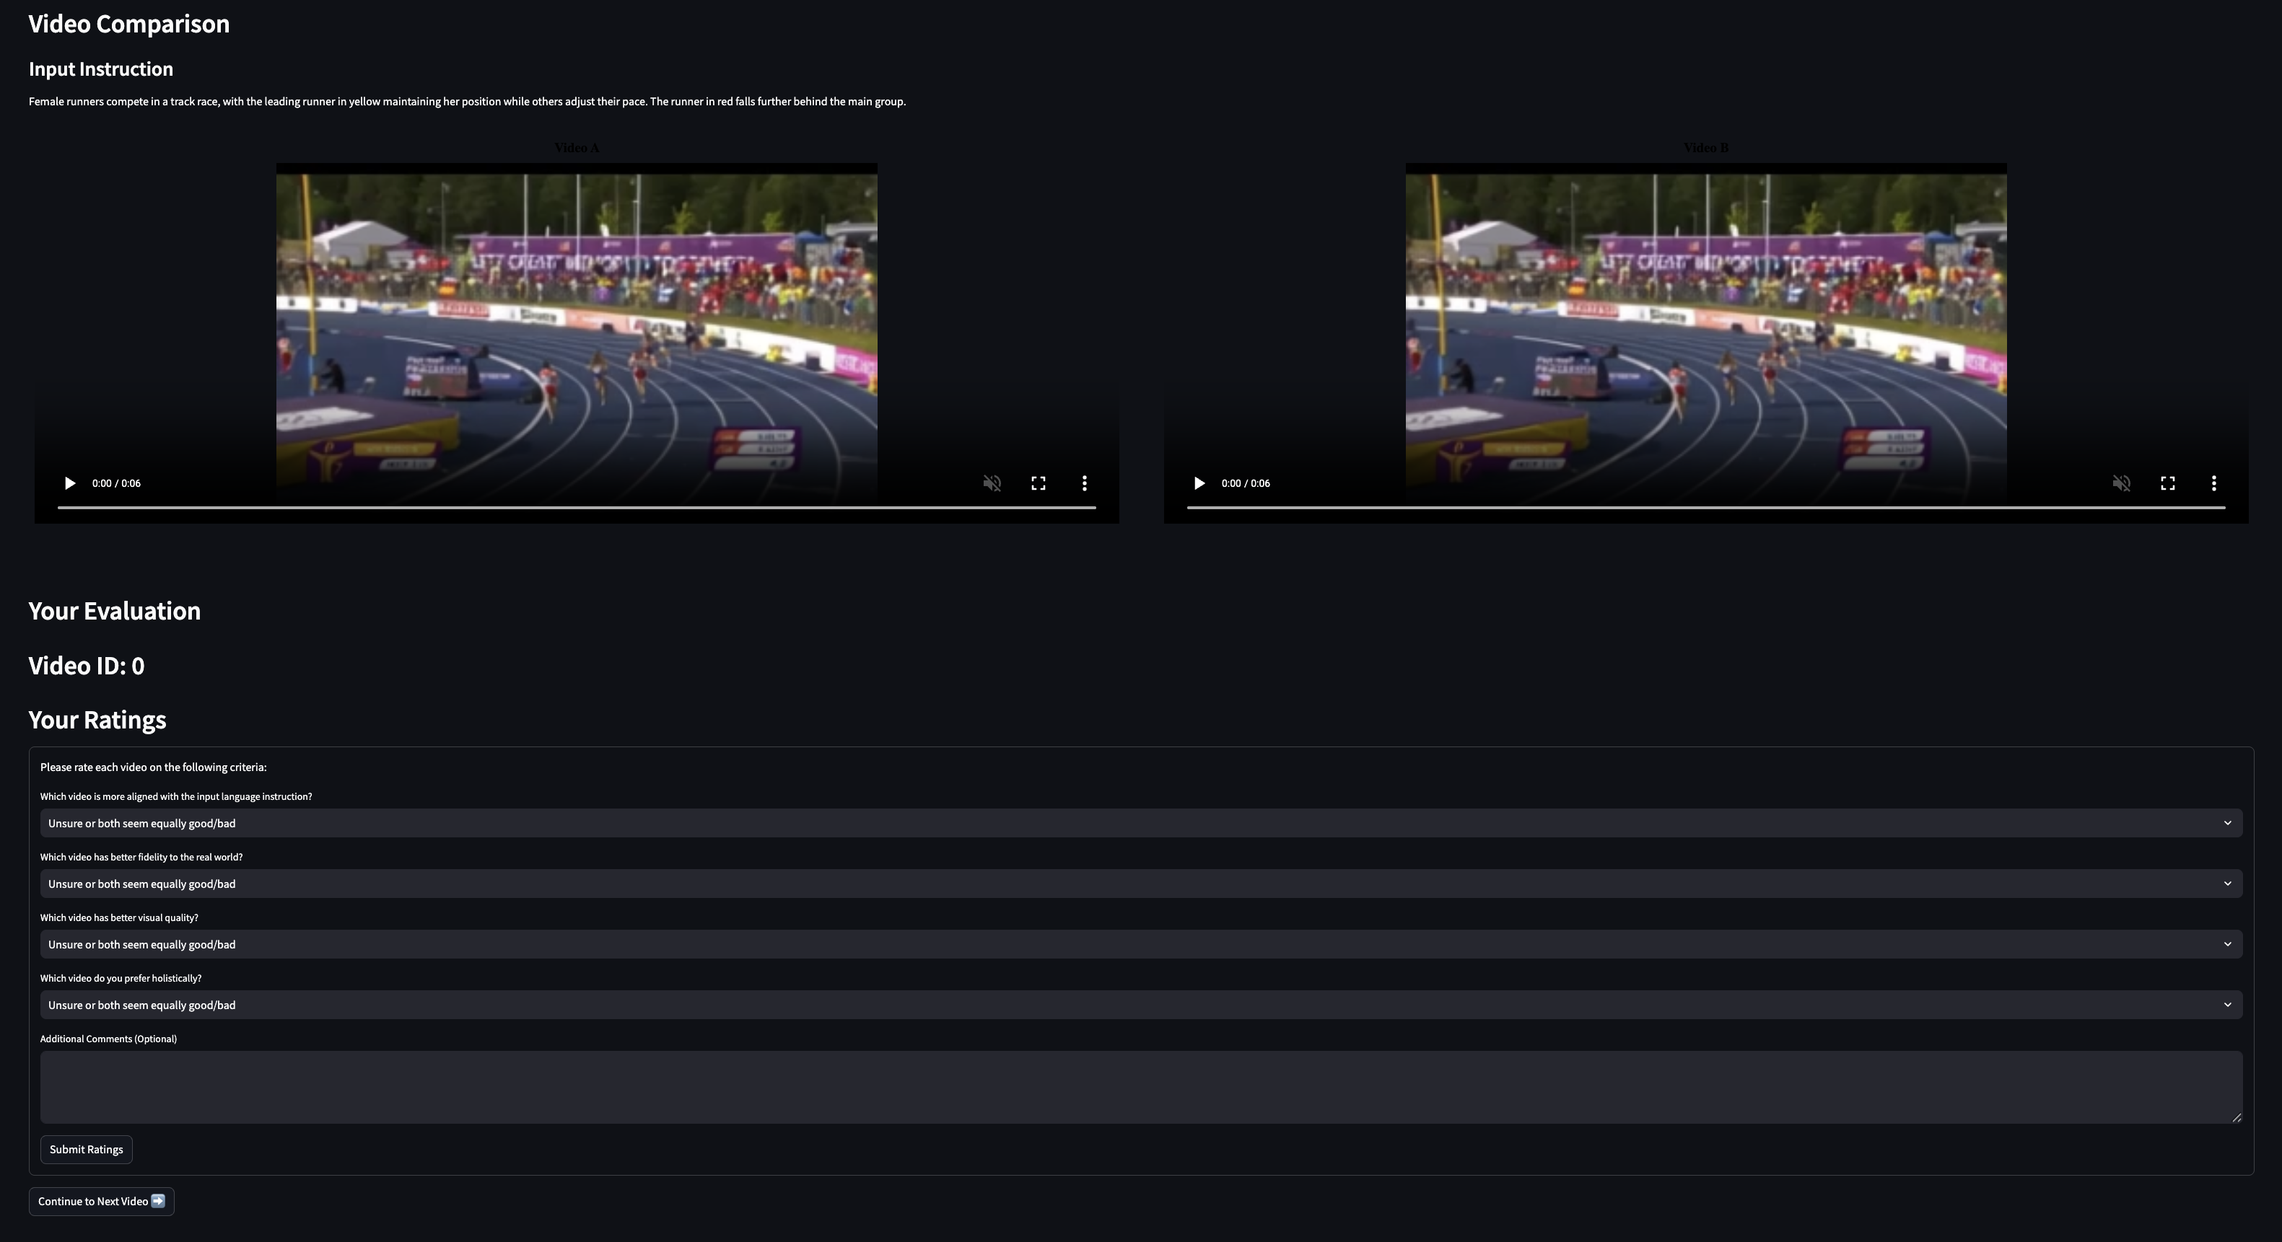Enter fullscreen for Video A
This screenshot has width=2282, height=1242.
[x=1039, y=483]
